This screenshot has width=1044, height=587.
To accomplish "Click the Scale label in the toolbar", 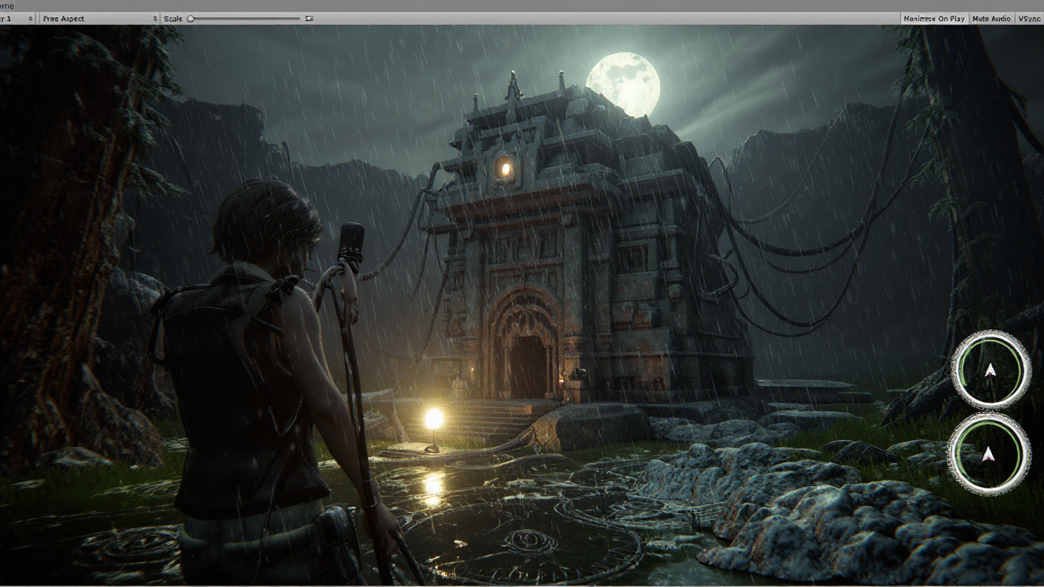I will [173, 19].
